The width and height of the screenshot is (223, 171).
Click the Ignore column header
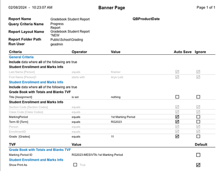[x=200, y=52]
